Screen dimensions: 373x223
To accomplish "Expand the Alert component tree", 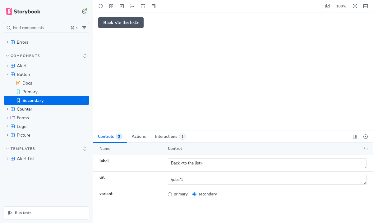I will click(x=46, y=66).
